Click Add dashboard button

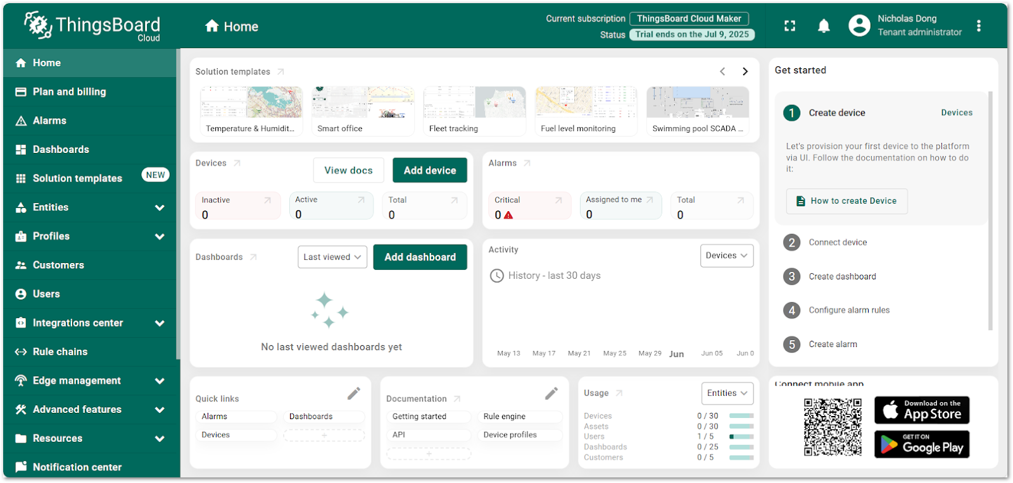pyautogui.click(x=420, y=257)
